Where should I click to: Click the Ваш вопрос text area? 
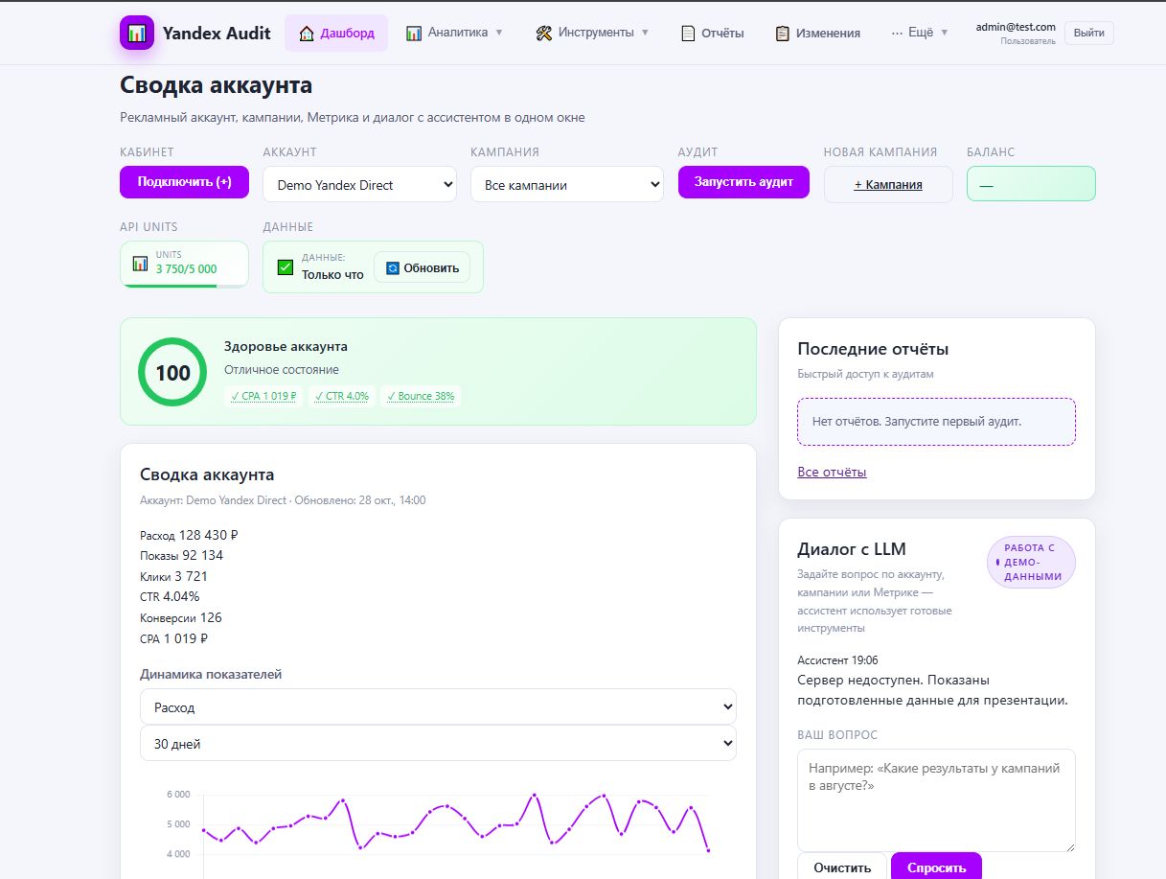click(x=935, y=799)
